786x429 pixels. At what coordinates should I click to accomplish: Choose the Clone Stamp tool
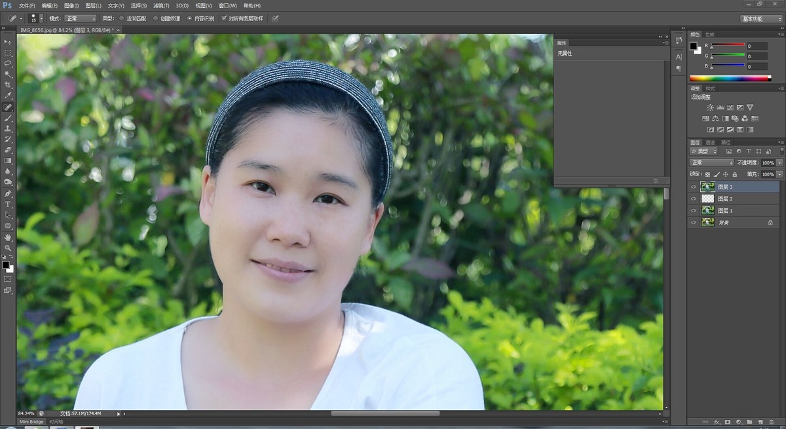pos(8,128)
